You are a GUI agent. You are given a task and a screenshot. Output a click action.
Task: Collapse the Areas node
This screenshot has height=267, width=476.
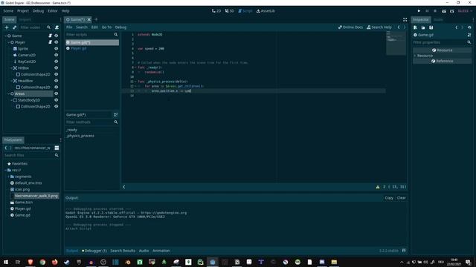pyautogui.click(x=8, y=94)
